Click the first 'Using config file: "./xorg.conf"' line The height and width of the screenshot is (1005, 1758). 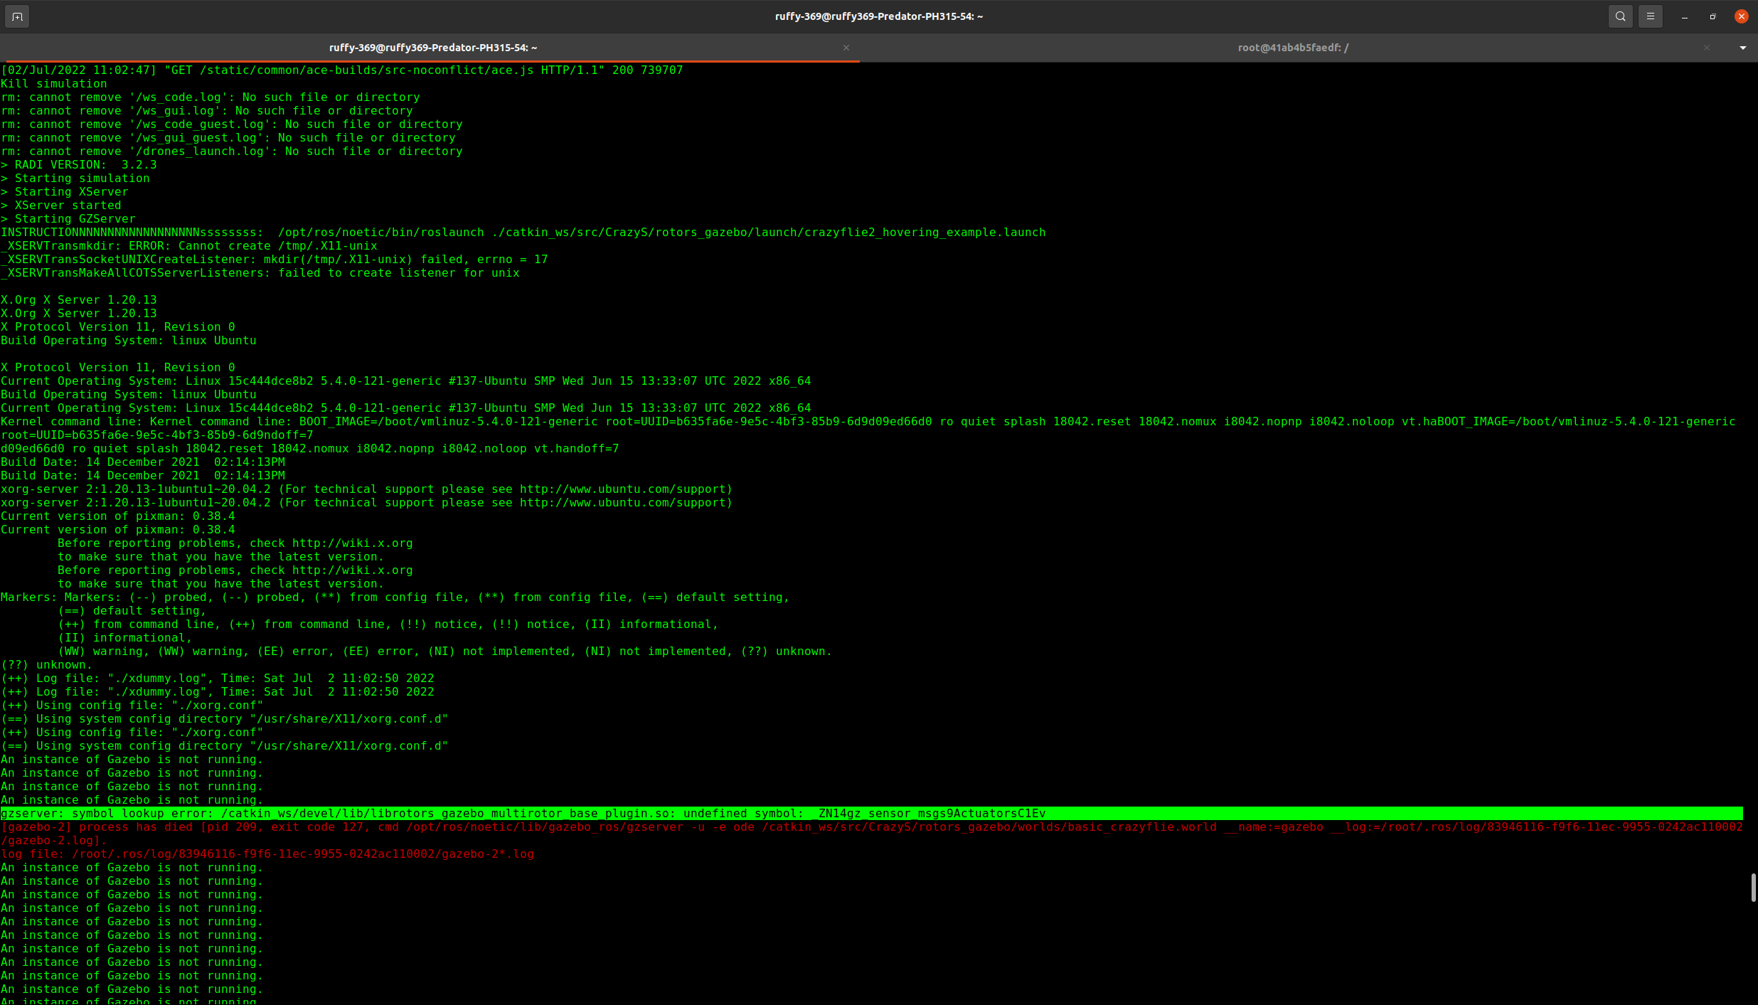(x=132, y=705)
